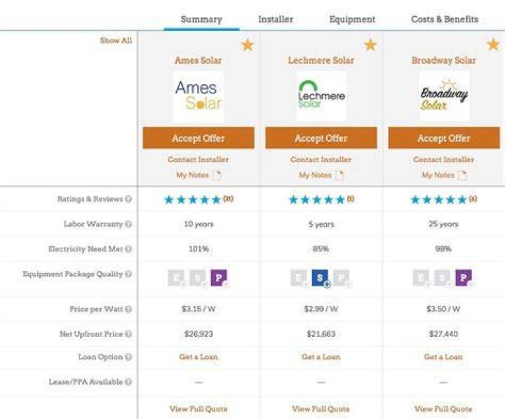Click the greyed E badge for Broadway Solar
The height and width of the screenshot is (419, 505).
(421, 278)
